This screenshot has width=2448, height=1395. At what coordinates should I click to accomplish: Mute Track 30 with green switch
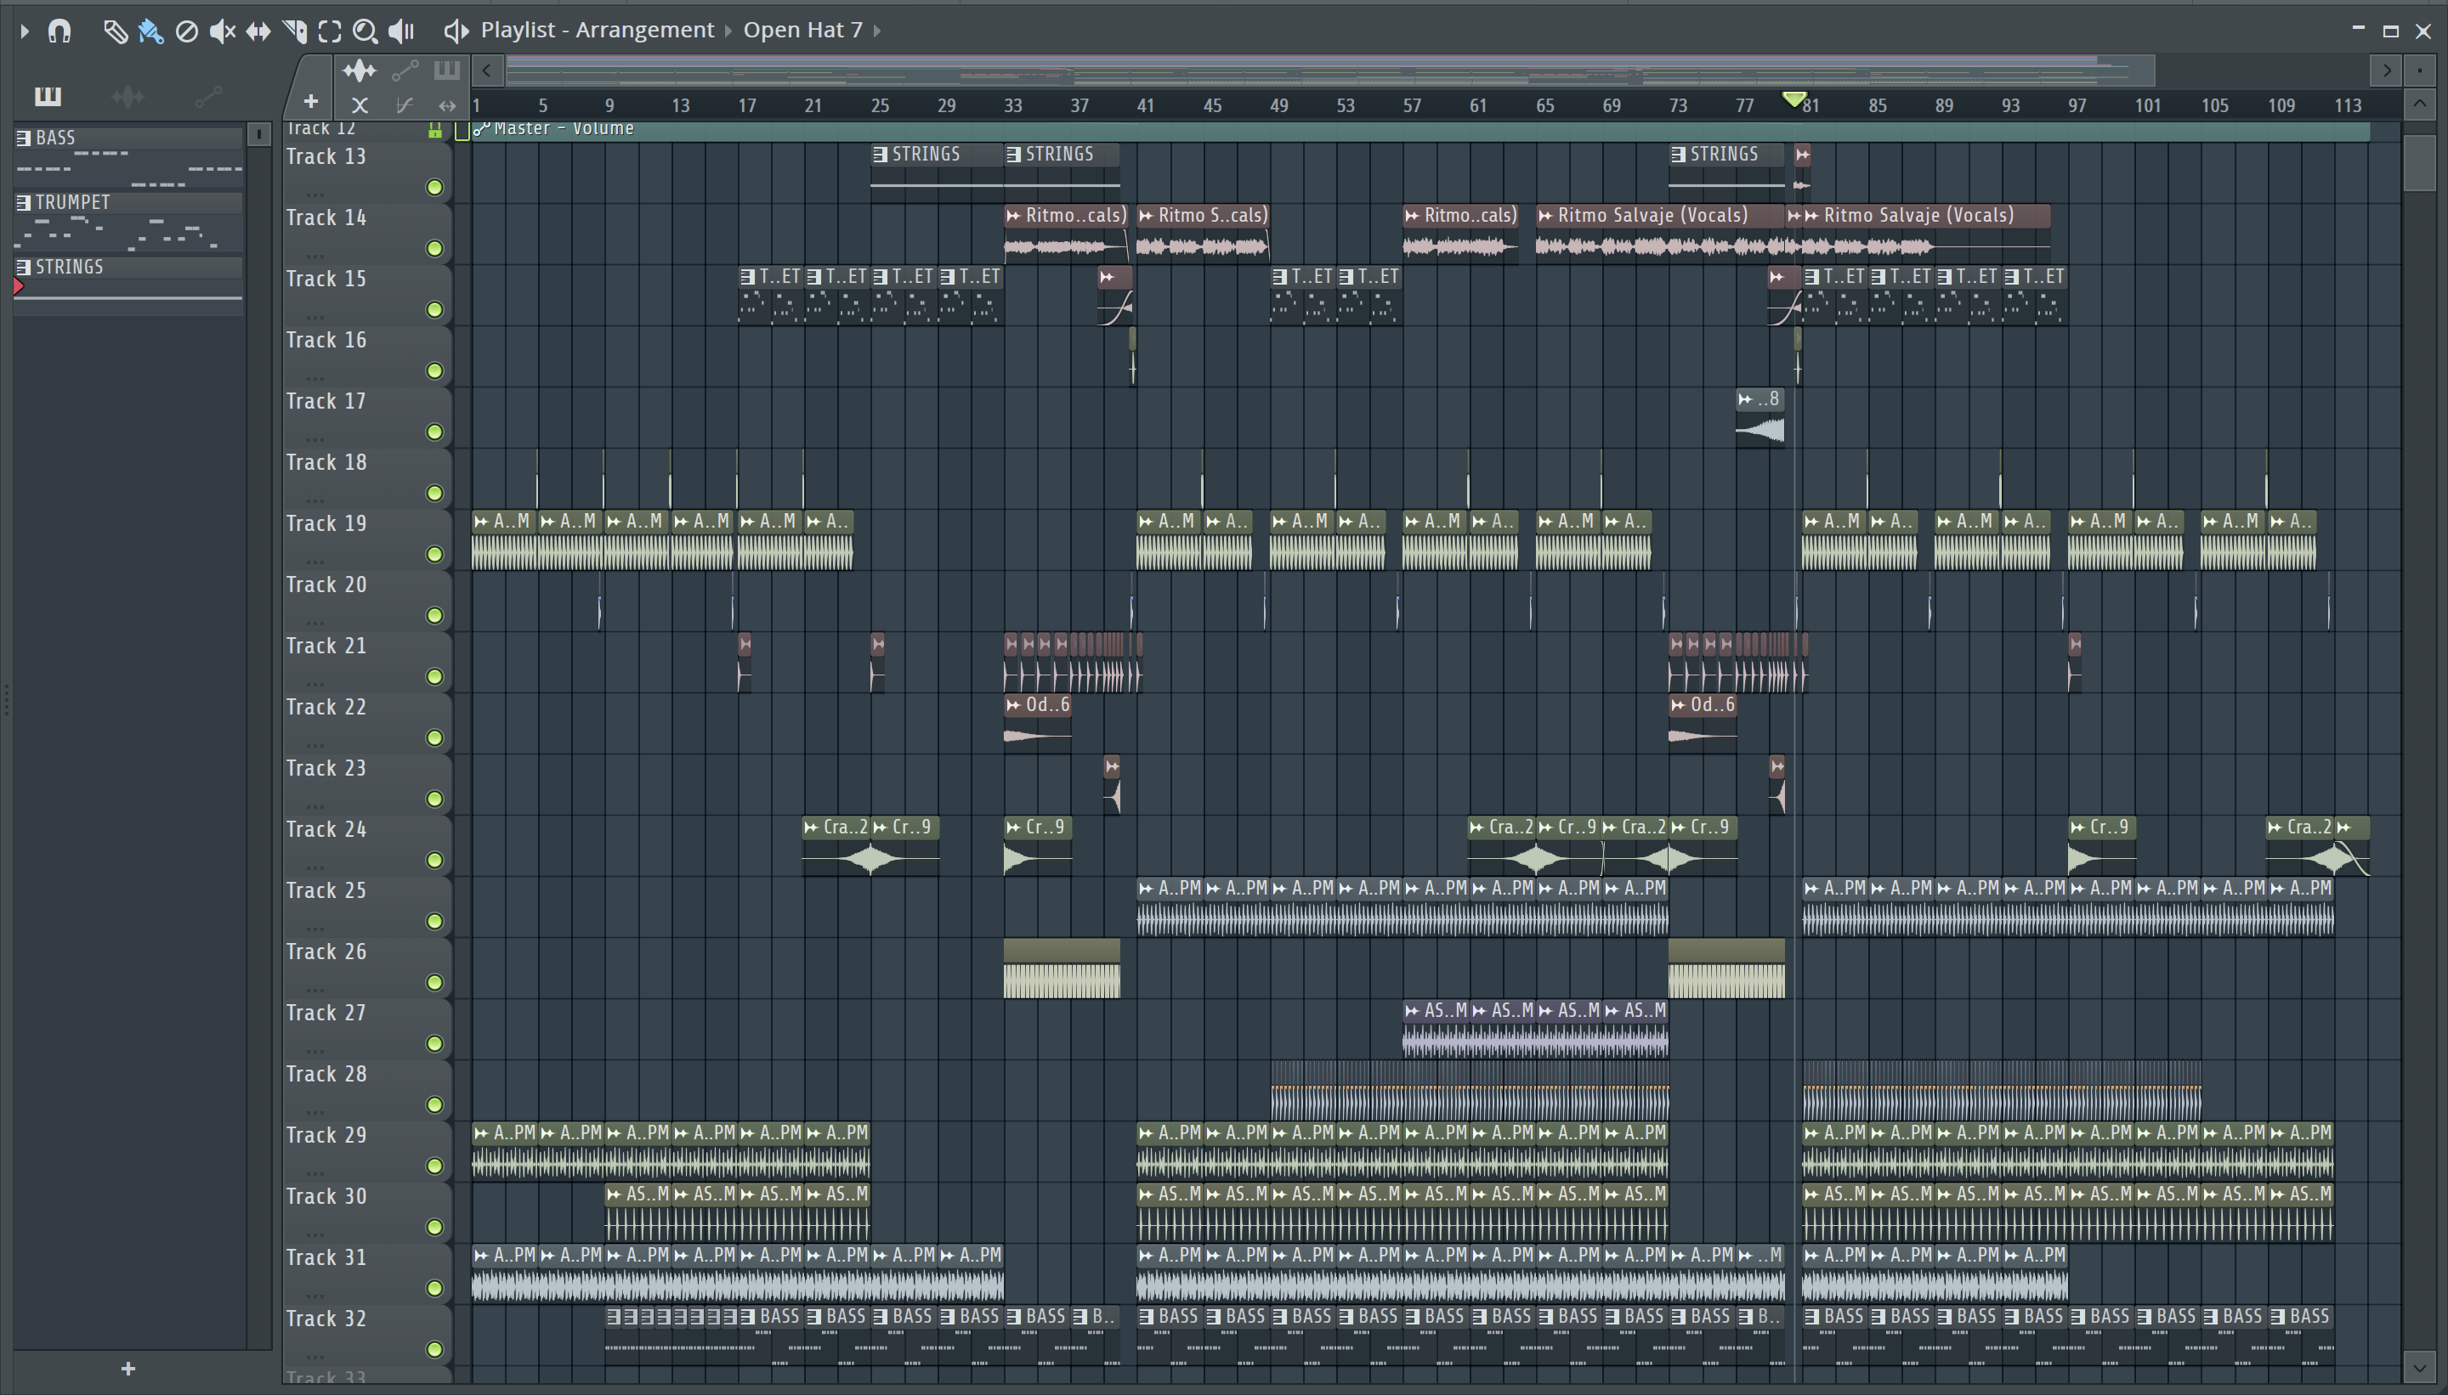tap(434, 1228)
